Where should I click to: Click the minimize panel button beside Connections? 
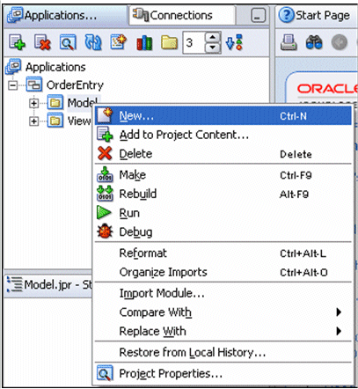[x=258, y=16]
